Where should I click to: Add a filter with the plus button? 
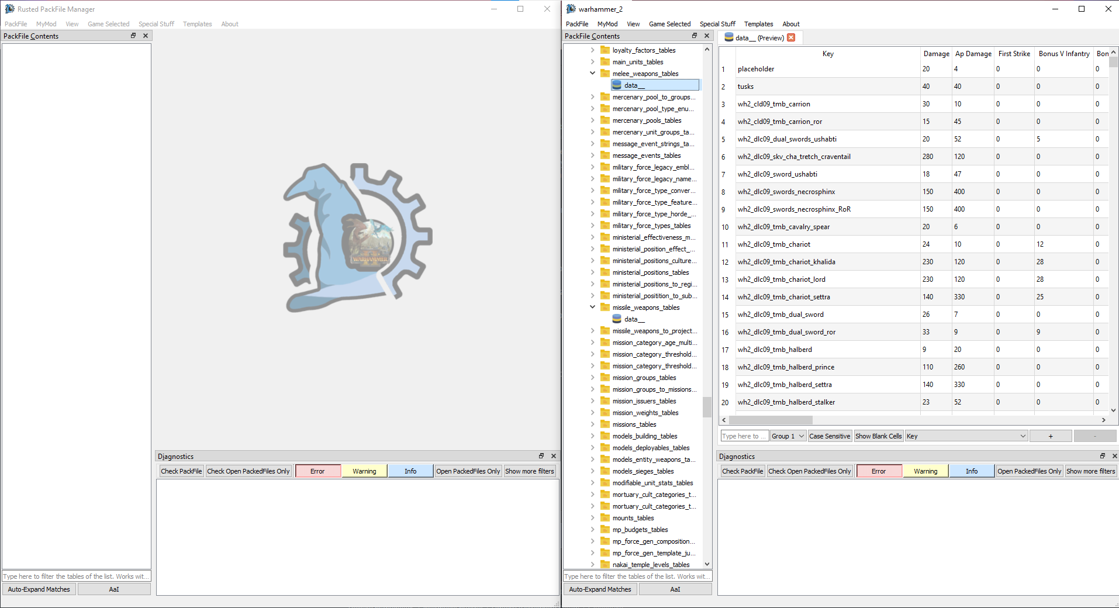1051,436
